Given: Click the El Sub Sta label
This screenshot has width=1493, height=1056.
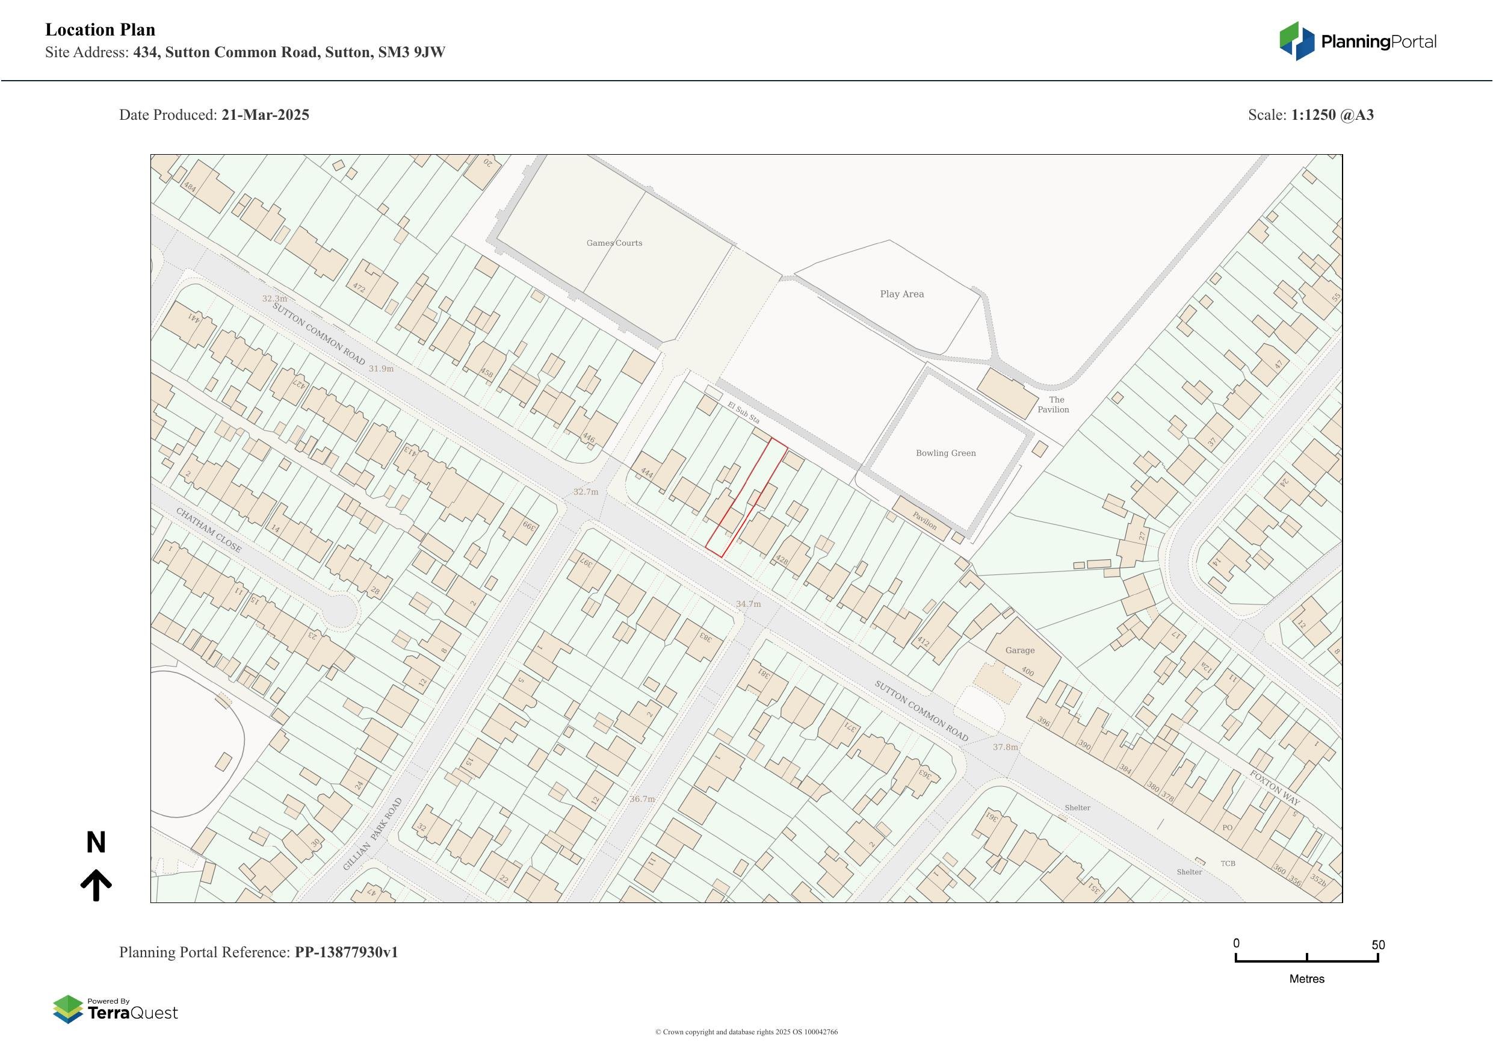Looking at the screenshot, I should click(743, 412).
